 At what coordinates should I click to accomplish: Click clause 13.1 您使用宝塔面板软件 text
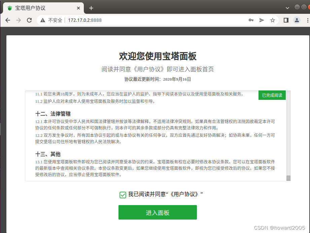[x=155, y=168]
